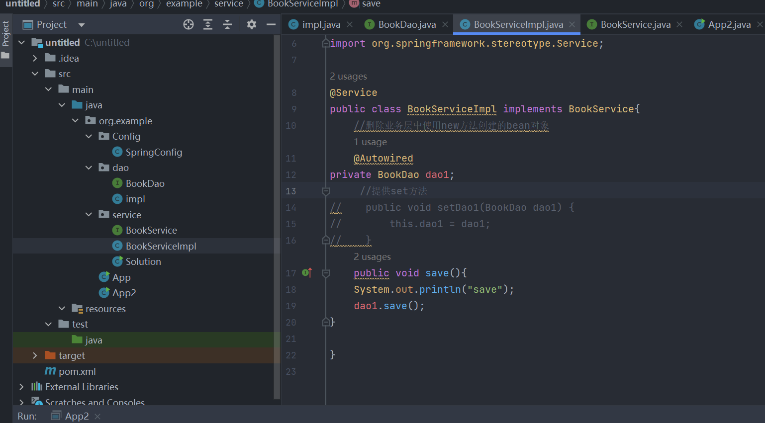Expand the target folder
This screenshot has height=423, width=765.
[35, 355]
